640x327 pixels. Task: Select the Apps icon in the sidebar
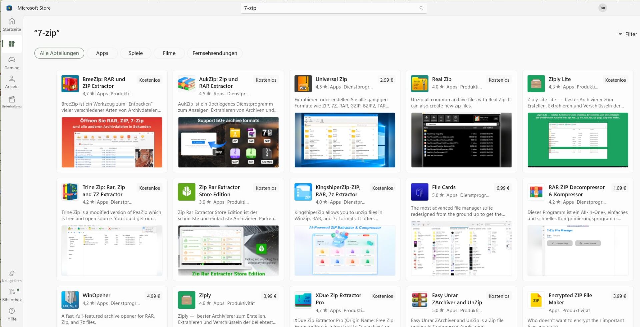click(12, 44)
